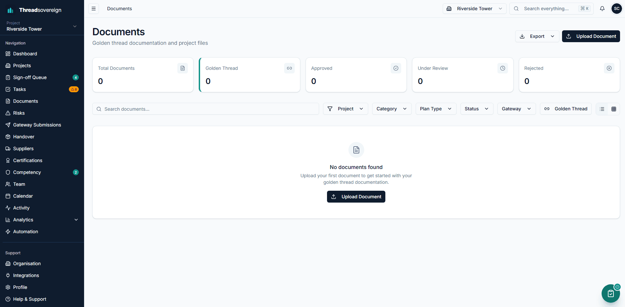Open notifications bell icon
The height and width of the screenshot is (307, 625).
[x=602, y=9]
